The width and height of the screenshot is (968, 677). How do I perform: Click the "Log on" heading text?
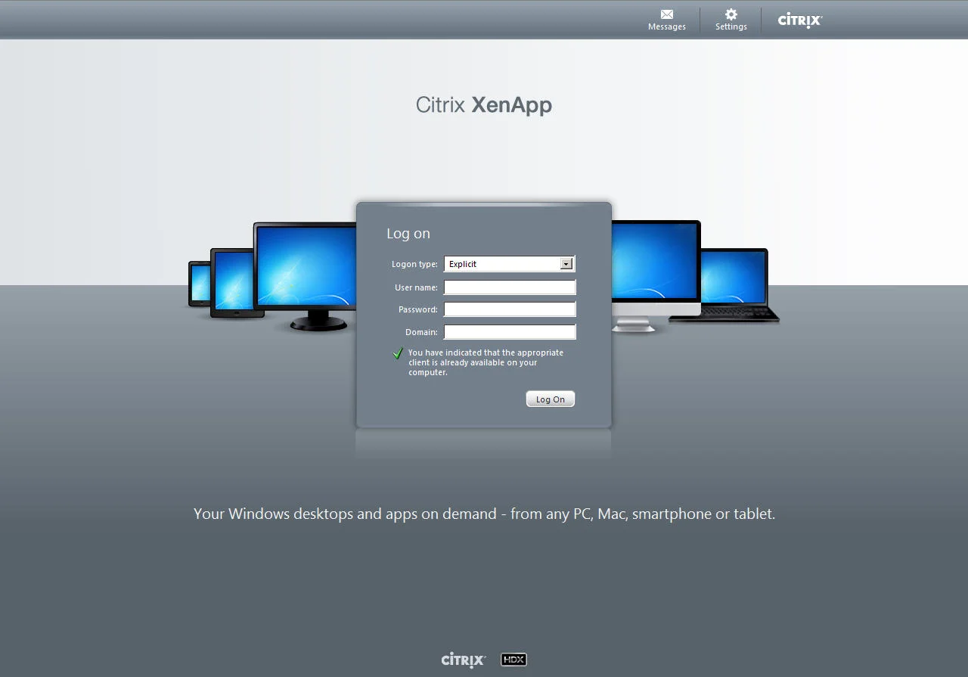[x=408, y=234]
